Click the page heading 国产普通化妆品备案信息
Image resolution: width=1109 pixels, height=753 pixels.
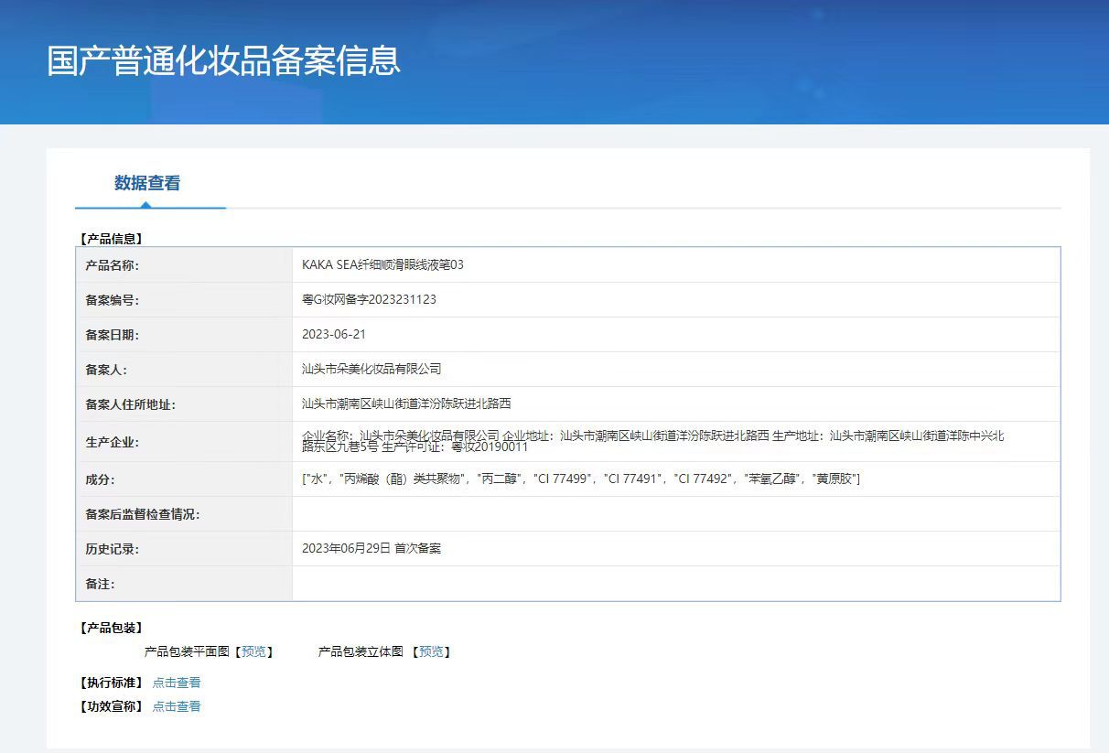224,60
